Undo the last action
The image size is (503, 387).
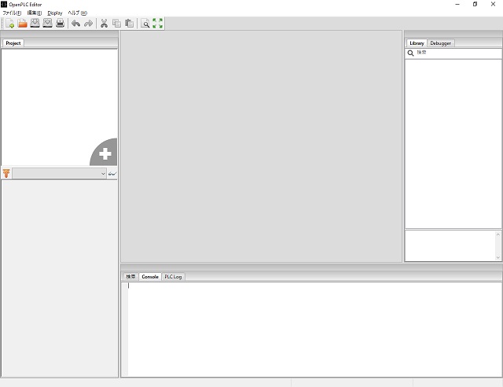tap(76, 24)
